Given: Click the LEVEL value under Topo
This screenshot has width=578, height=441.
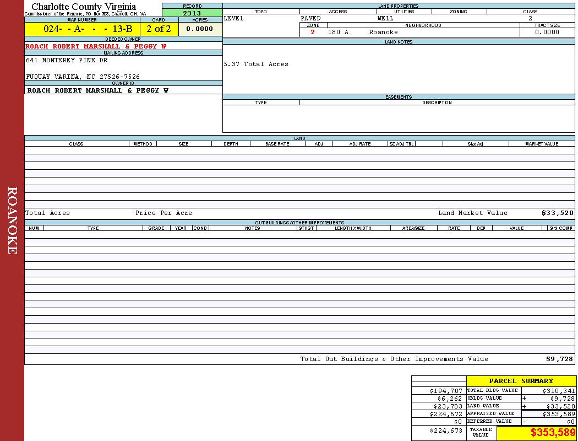Looking at the screenshot, I should pyautogui.click(x=234, y=18).
